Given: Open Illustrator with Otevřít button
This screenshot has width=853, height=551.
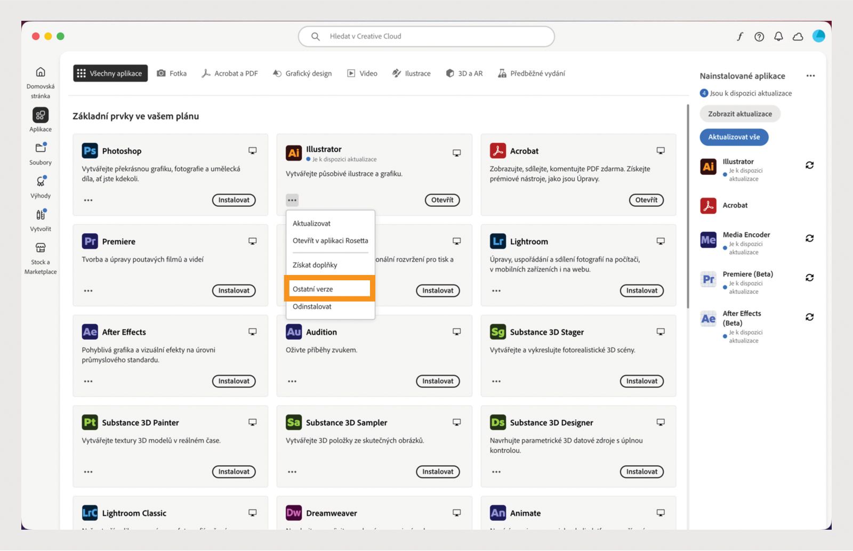Looking at the screenshot, I should (442, 200).
